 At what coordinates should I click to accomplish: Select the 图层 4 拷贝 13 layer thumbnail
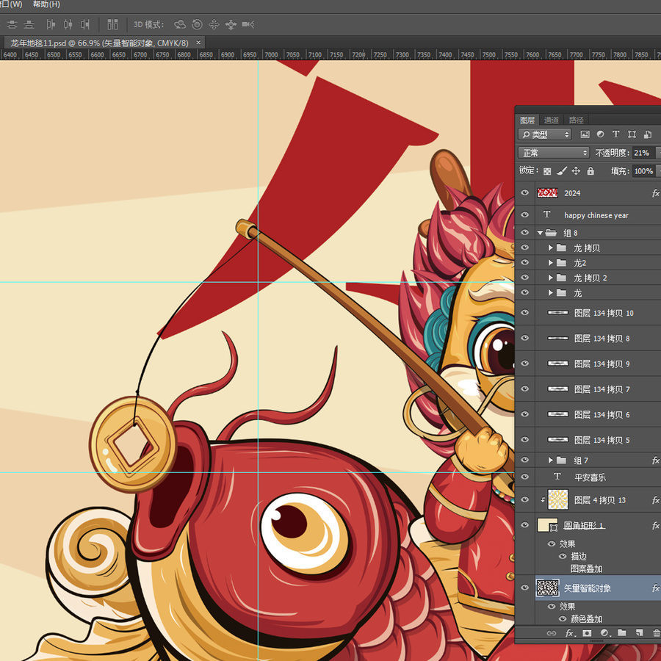click(557, 500)
